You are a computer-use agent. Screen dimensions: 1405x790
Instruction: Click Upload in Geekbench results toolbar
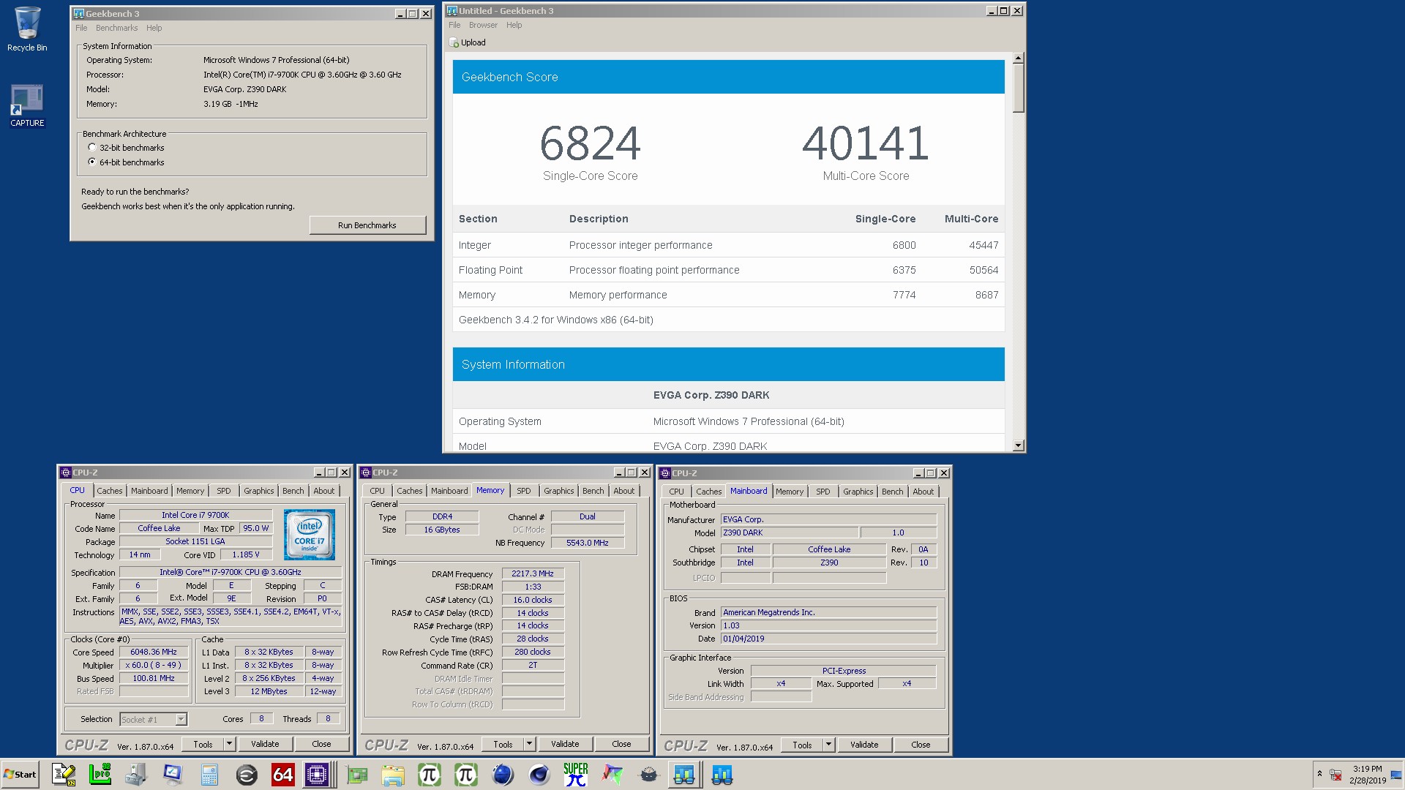tap(468, 42)
